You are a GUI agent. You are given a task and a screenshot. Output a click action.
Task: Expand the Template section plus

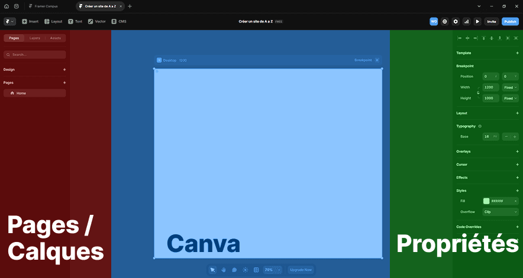[x=517, y=53]
